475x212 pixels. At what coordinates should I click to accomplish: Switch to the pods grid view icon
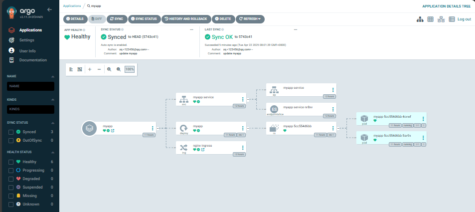[x=430, y=19]
